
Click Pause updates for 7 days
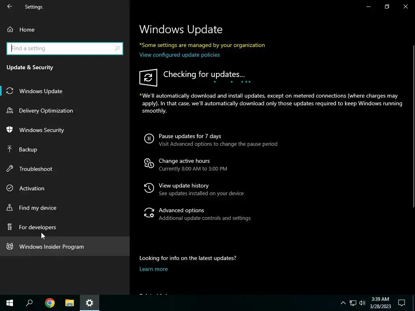coord(190,136)
